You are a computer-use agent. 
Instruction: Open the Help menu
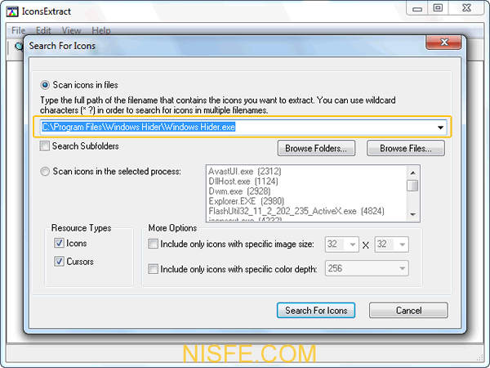point(101,30)
